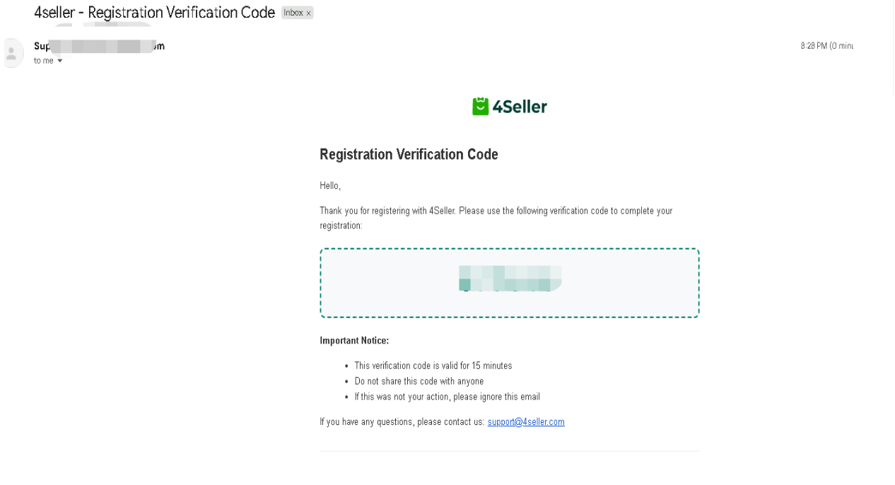
Task: Click the green 4Seller shopping bag icon
Action: [x=481, y=107]
